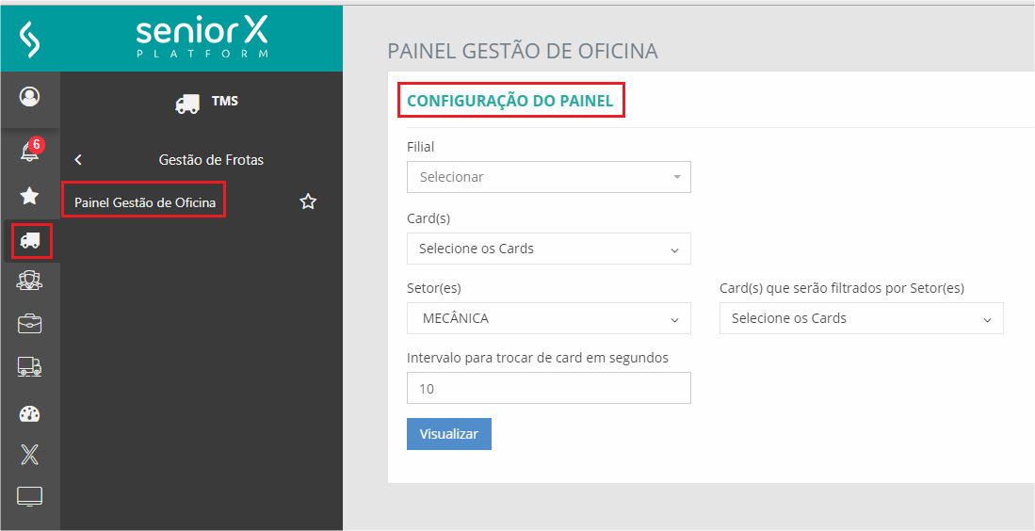The image size is (1035, 531).
Task: Open the gauge dashboard module icon
Action: [30, 414]
